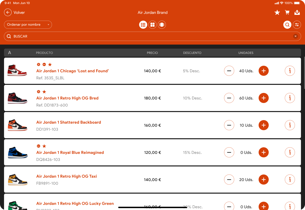Click the PRECIO column header

point(152,53)
